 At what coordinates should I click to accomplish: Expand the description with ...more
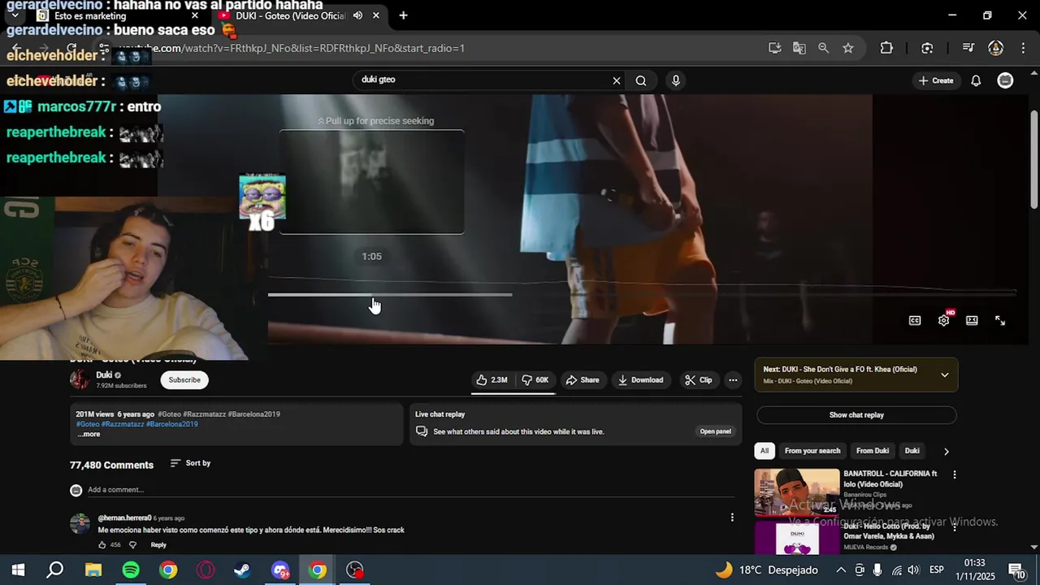89,434
